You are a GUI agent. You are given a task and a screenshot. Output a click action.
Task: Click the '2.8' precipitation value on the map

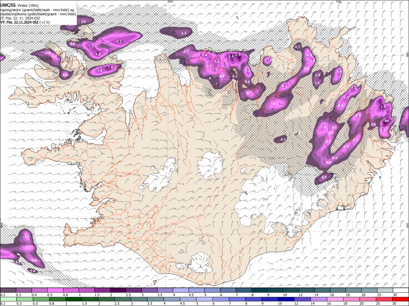(x=383, y=107)
